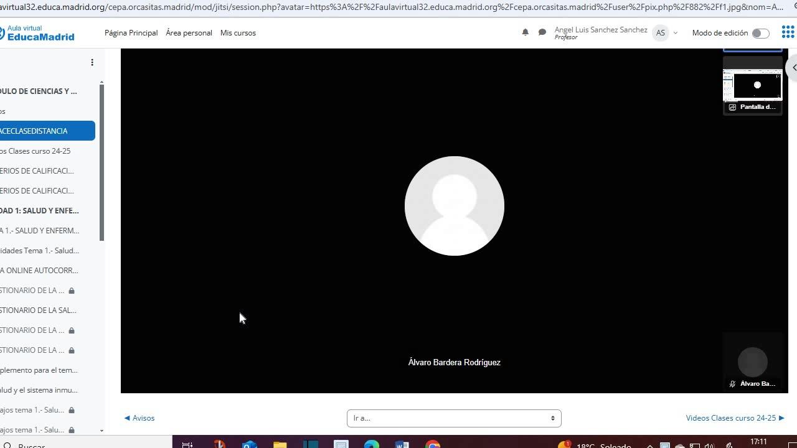
Task: Open Google Chrome from the taskbar
Action: (432, 444)
